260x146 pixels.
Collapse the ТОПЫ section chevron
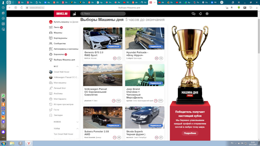point(77,129)
